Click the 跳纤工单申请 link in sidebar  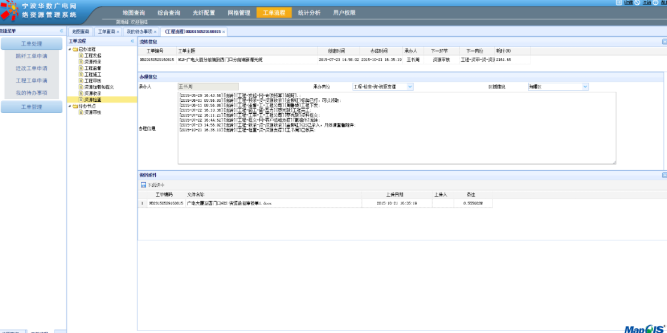(31, 56)
